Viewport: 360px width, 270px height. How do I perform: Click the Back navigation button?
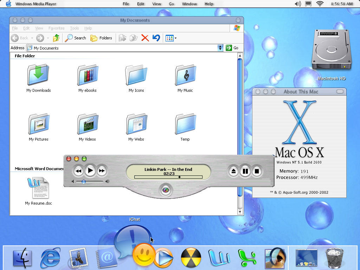20,38
